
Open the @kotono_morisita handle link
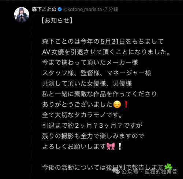[x=83, y=10]
